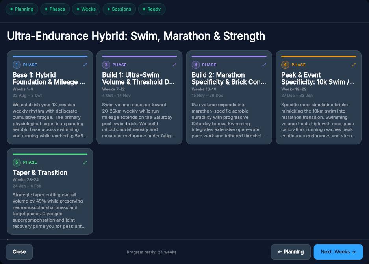Image resolution: width=369 pixels, height=264 pixels.
Task: Select the 'Weeks 19–22' label
Action: tap(294, 89)
